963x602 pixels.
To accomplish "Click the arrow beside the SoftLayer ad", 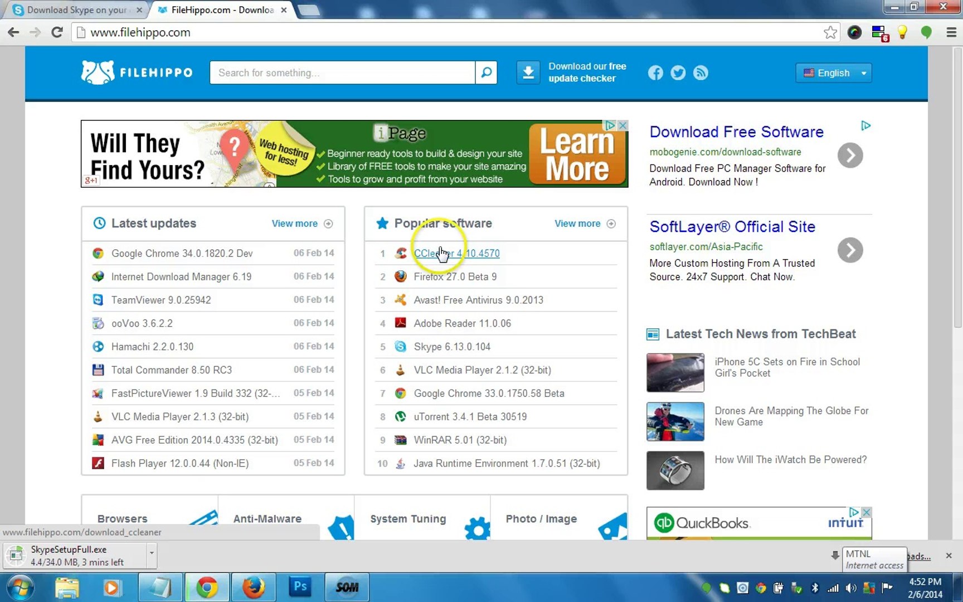I will (850, 250).
